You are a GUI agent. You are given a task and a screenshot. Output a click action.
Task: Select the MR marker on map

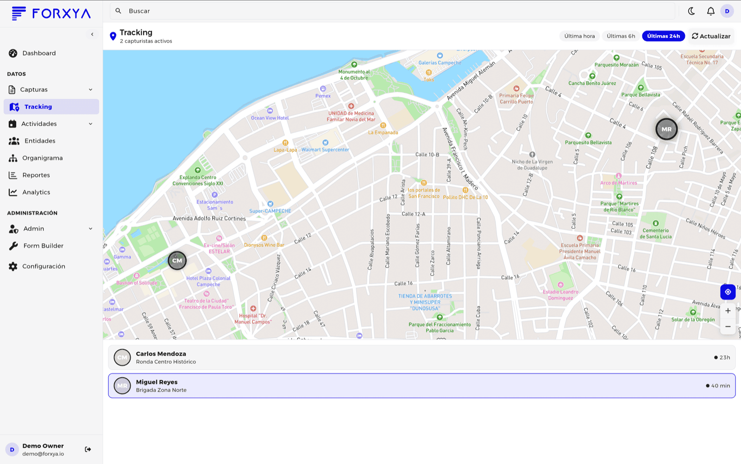coord(666,129)
